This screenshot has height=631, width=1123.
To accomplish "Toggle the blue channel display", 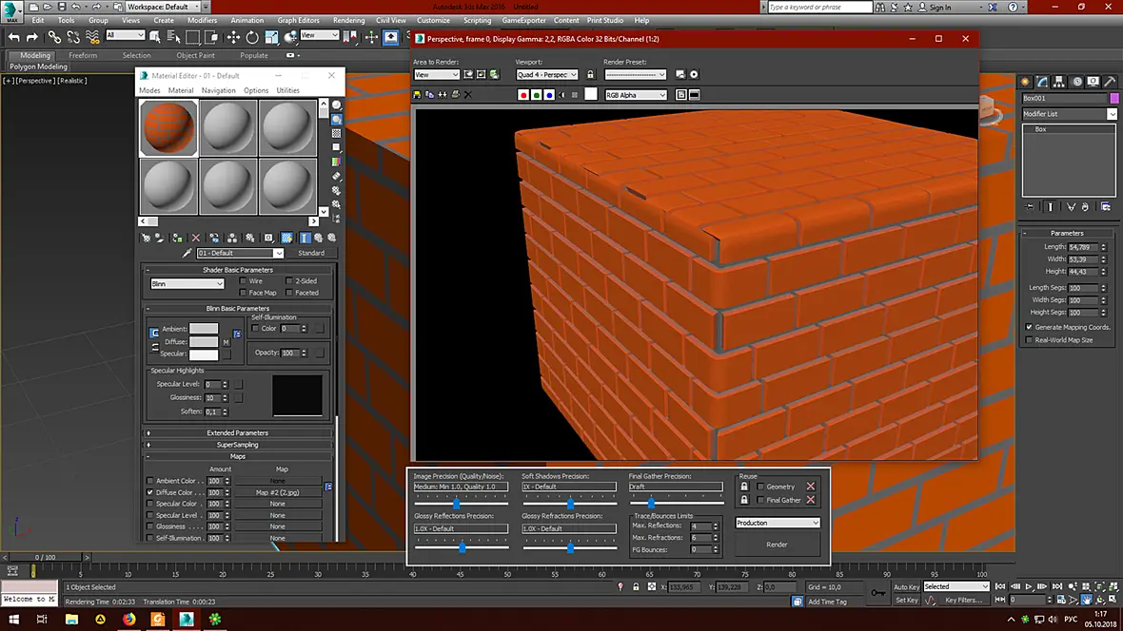I will (549, 94).
